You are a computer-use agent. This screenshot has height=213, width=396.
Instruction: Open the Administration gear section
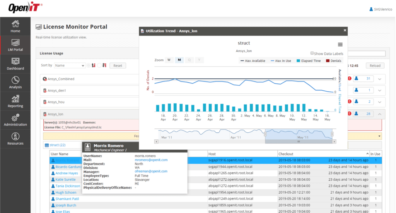15,120
